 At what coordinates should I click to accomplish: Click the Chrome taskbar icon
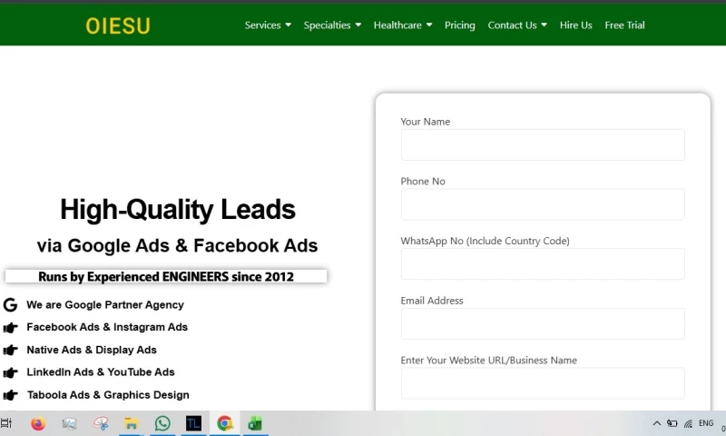point(224,423)
